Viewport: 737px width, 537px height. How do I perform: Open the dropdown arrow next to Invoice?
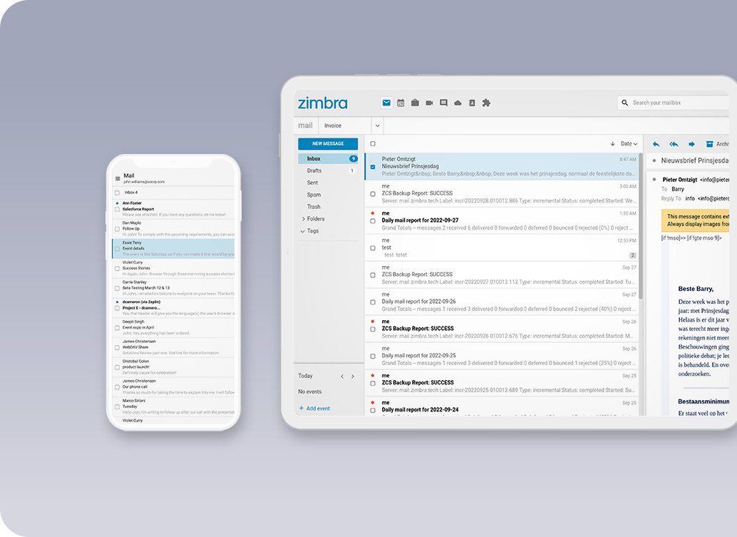(x=377, y=126)
